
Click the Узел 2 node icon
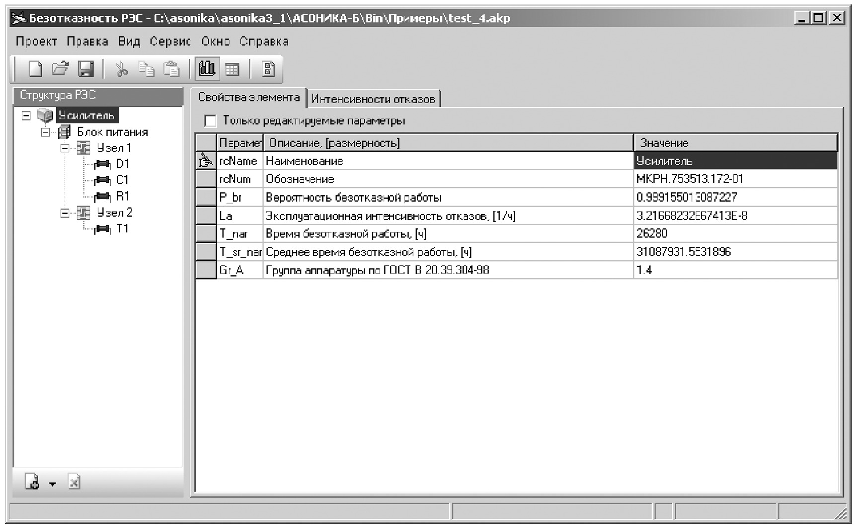coord(83,213)
